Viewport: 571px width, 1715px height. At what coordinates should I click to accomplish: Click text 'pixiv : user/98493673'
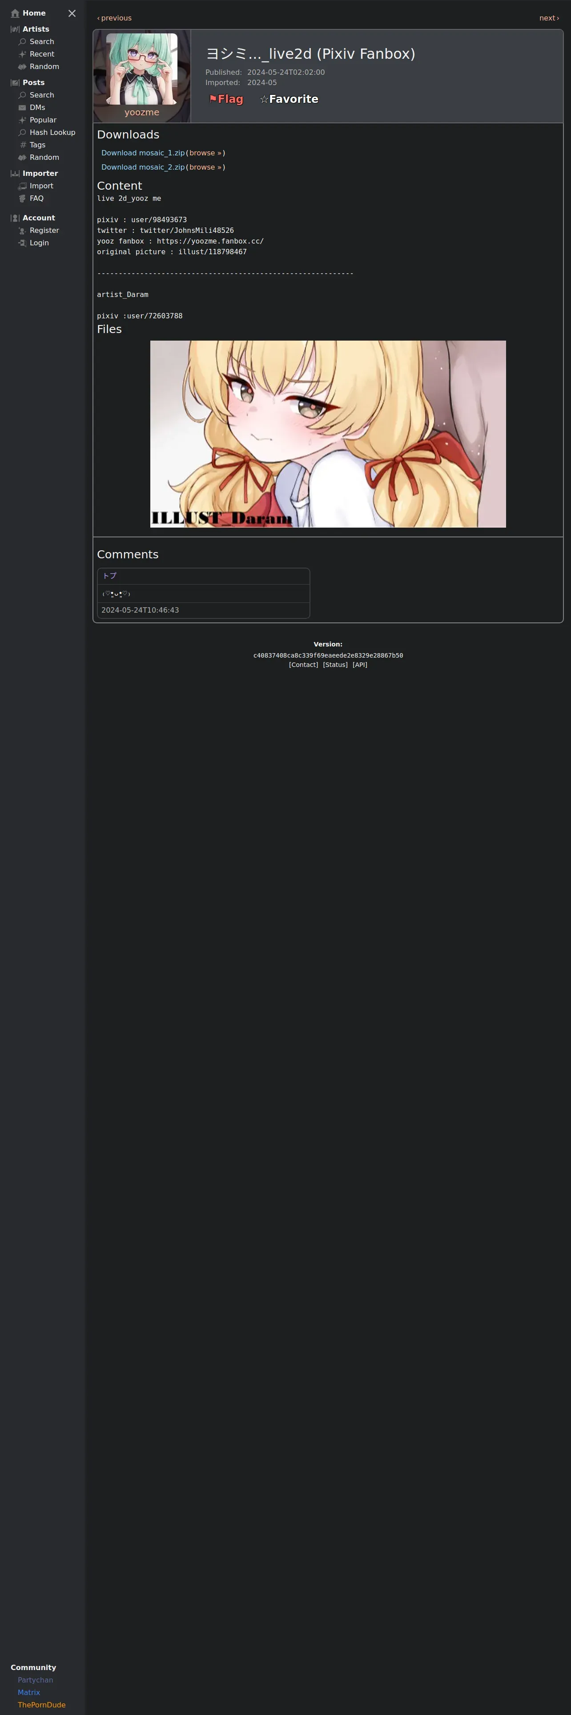(141, 220)
